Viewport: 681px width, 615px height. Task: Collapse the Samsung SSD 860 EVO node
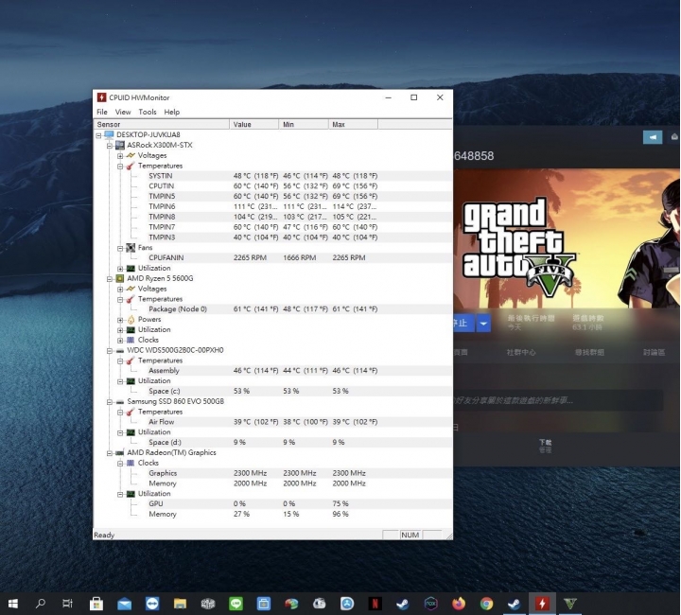(x=110, y=402)
